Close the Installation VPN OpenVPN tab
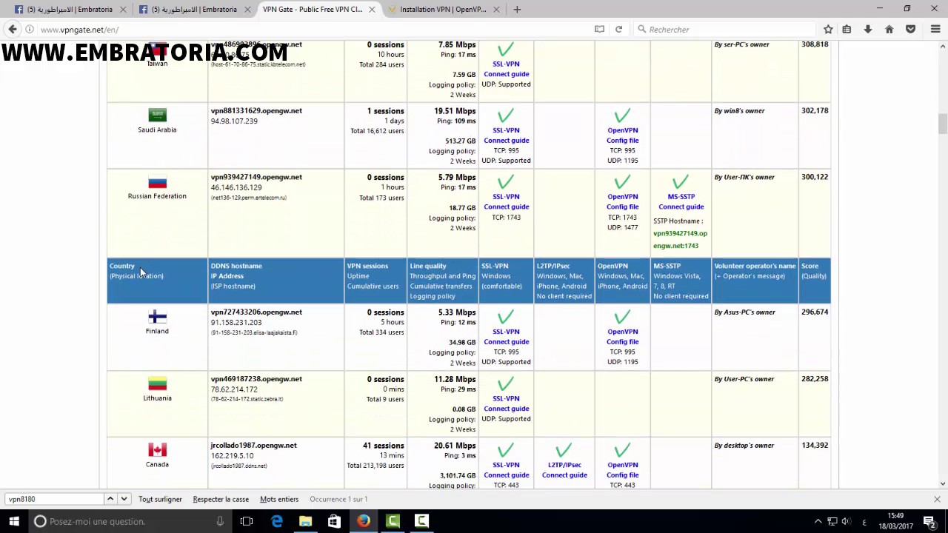The image size is (948, 533). click(496, 10)
